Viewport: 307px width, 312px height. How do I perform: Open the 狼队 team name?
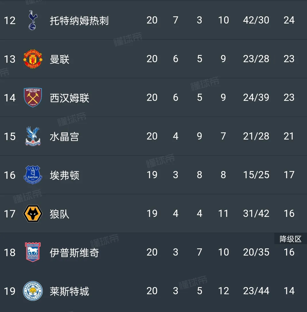pos(60,214)
